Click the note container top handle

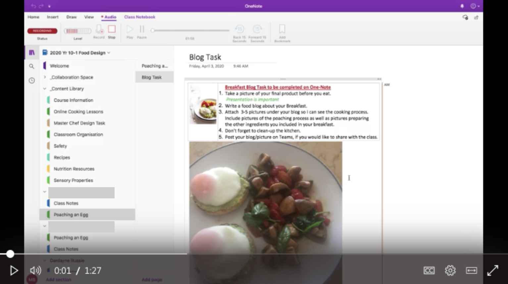pyautogui.click(x=283, y=79)
